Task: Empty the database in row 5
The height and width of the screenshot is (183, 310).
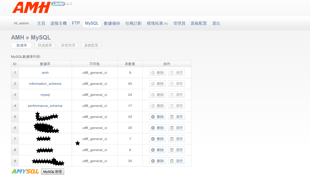Action: pyautogui.click(x=176, y=117)
